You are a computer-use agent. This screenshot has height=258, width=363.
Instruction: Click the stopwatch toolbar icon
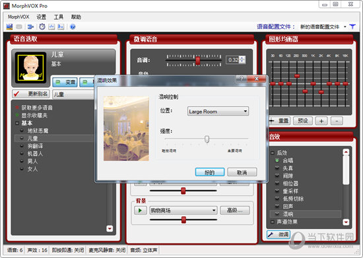42,26
